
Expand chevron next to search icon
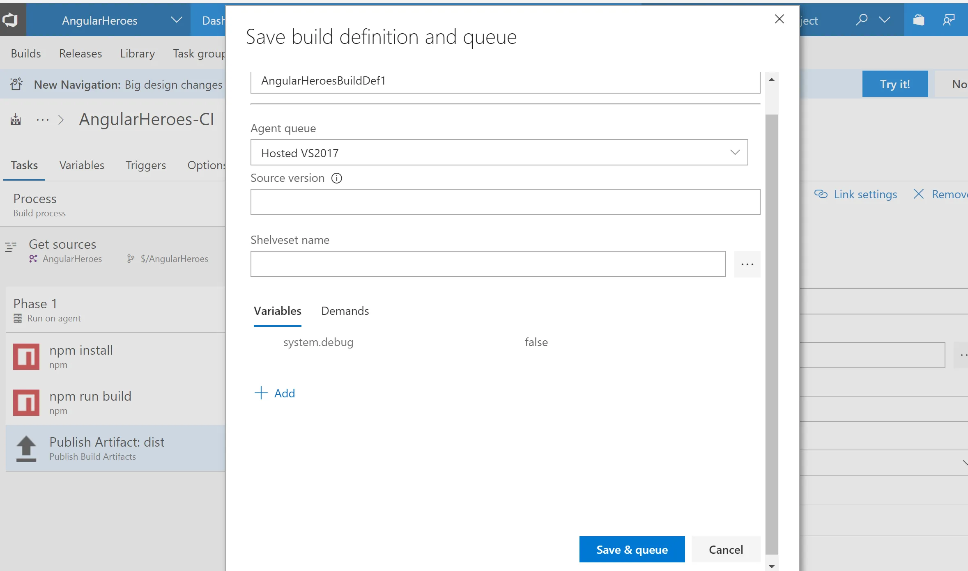pos(885,20)
